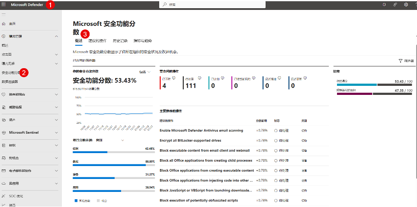Open Block executable content from email client

click(205, 150)
